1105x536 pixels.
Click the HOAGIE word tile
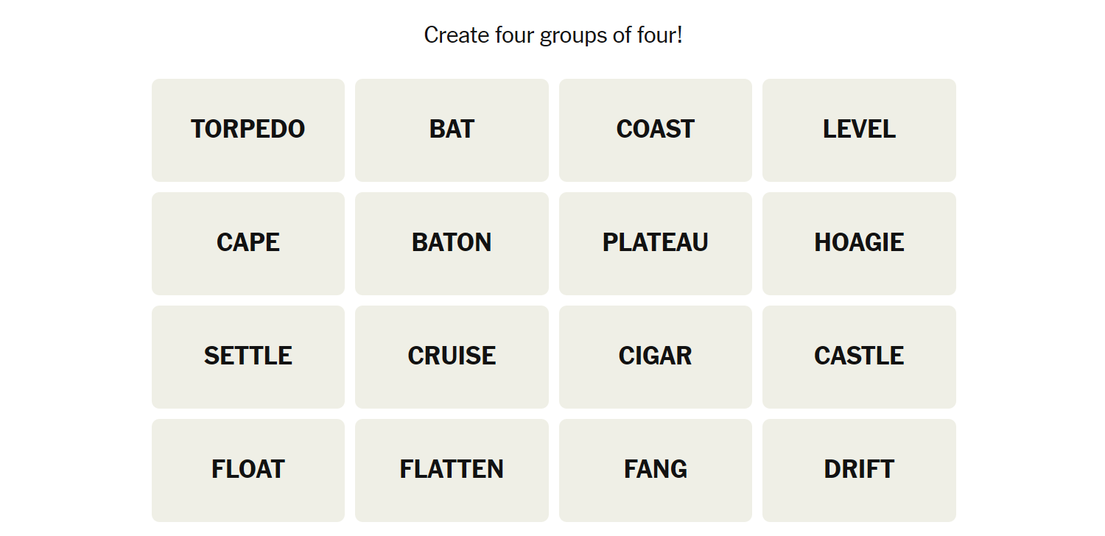tap(859, 243)
